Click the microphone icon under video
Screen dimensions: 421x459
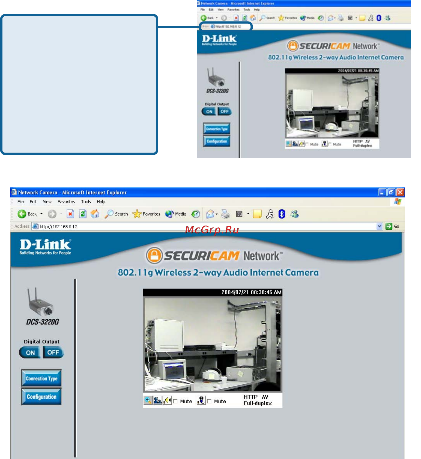(x=201, y=400)
